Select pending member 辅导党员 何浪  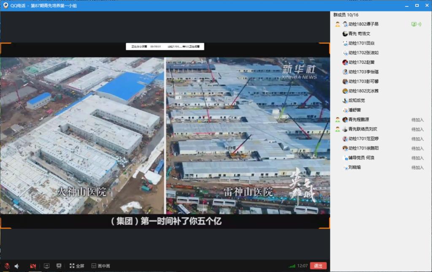361,158
